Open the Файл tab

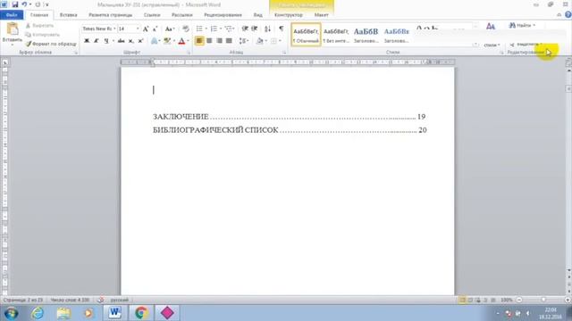pyautogui.click(x=12, y=15)
